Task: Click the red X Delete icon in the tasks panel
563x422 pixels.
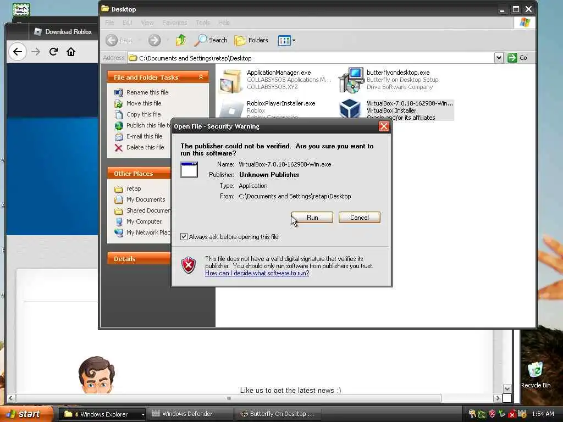Action: pyautogui.click(x=119, y=148)
